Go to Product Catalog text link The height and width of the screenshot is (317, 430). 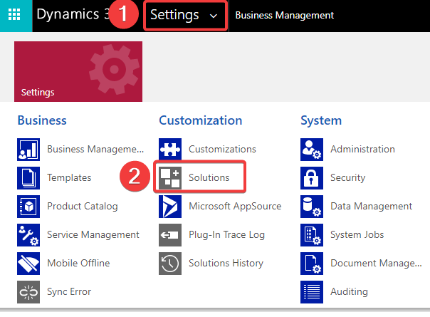click(83, 207)
